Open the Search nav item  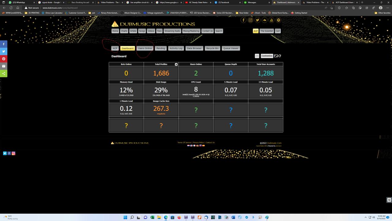point(219,31)
